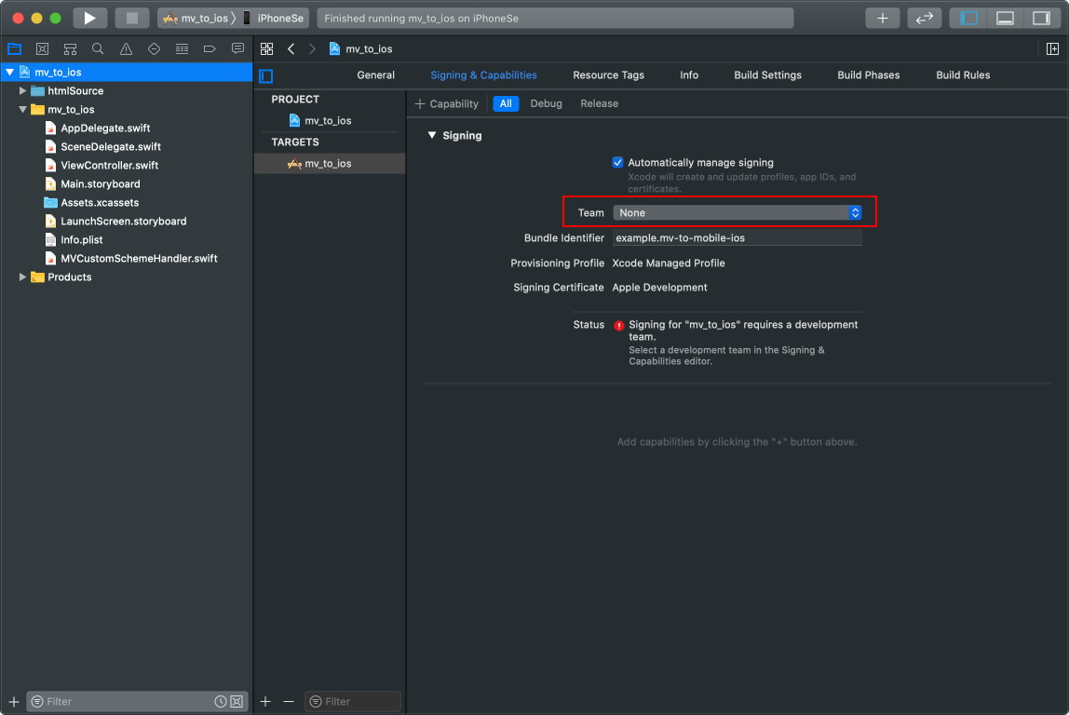Toggle the Debug area visibility
The width and height of the screenshot is (1069, 715).
click(1005, 19)
